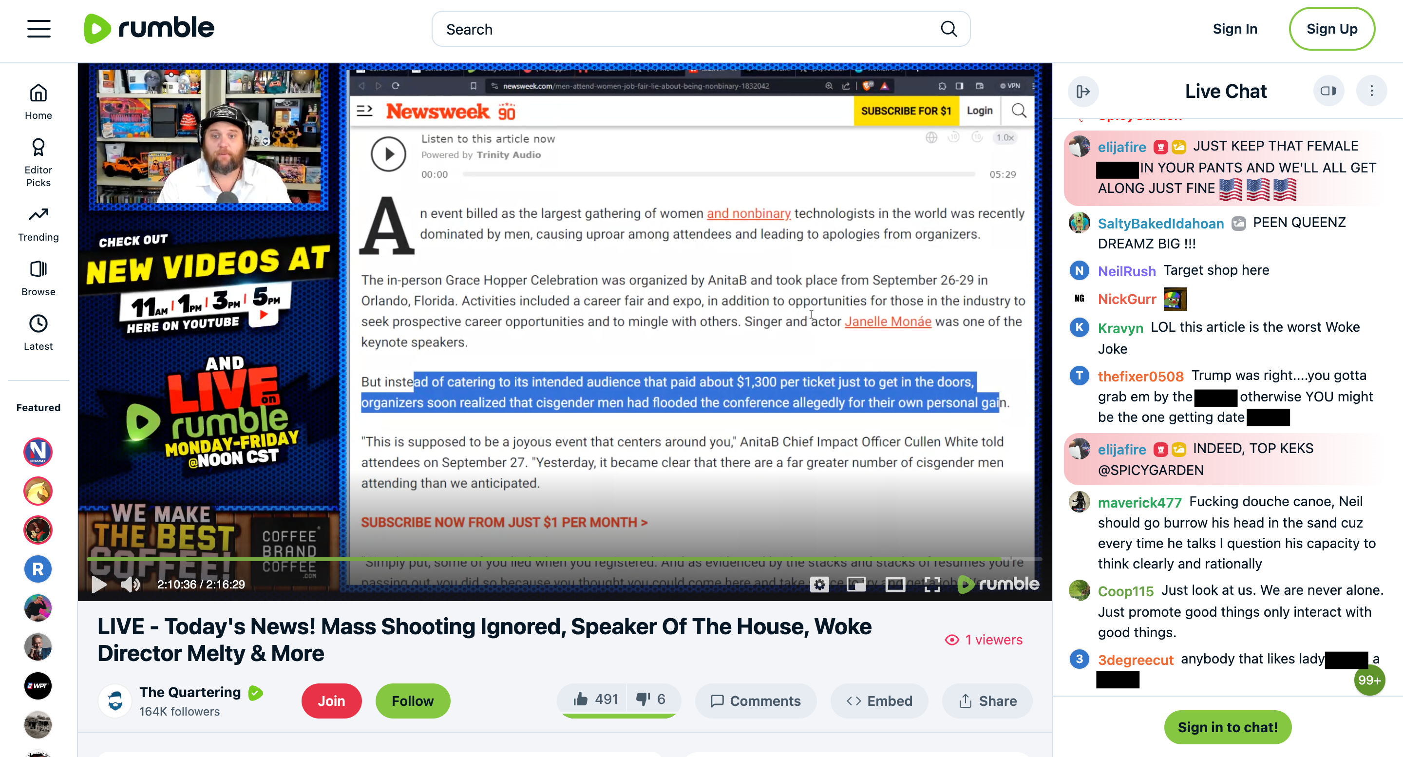Toggle theater mode on player
This screenshot has width=1403, height=757.
[895, 585]
